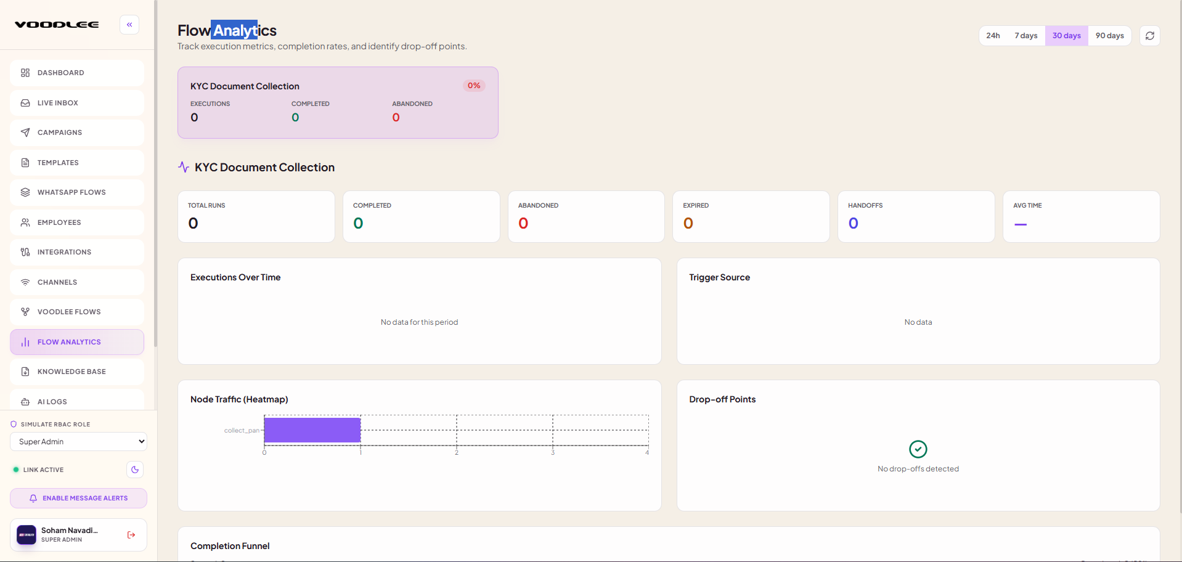The width and height of the screenshot is (1182, 562).
Task: Choose the 30 days range option
Action: [1066, 36]
